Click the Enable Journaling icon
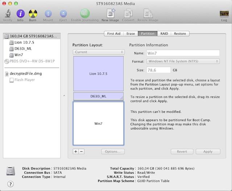This screenshot has height=191, width=232. (x=85, y=13)
